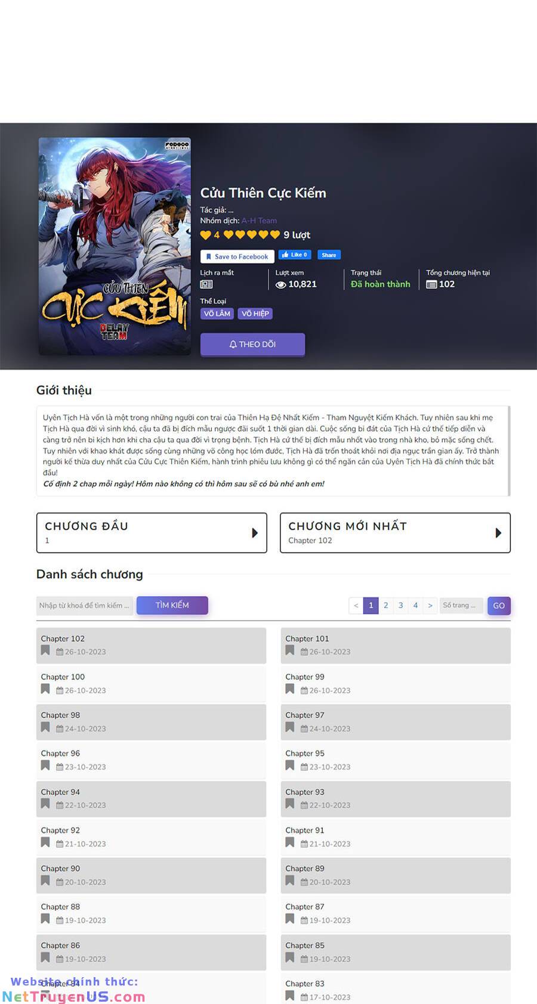Open Chương Mới Nhất via the arrow
Viewport: 537px width, 1004px height.
coord(498,533)
